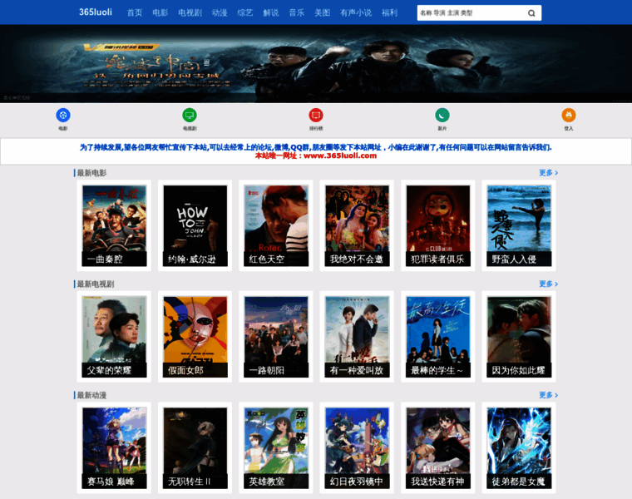Expand 更多 for 最新动漫 section
Viewport: 632px width, 499px height.
(548, 395)
